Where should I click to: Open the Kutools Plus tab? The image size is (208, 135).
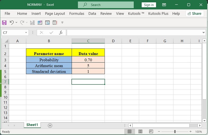pos(158,14)
